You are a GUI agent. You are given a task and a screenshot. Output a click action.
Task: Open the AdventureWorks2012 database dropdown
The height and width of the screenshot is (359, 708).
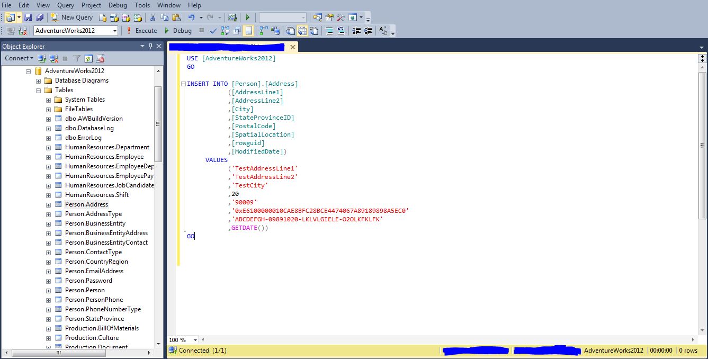click(x=114, y=31)
